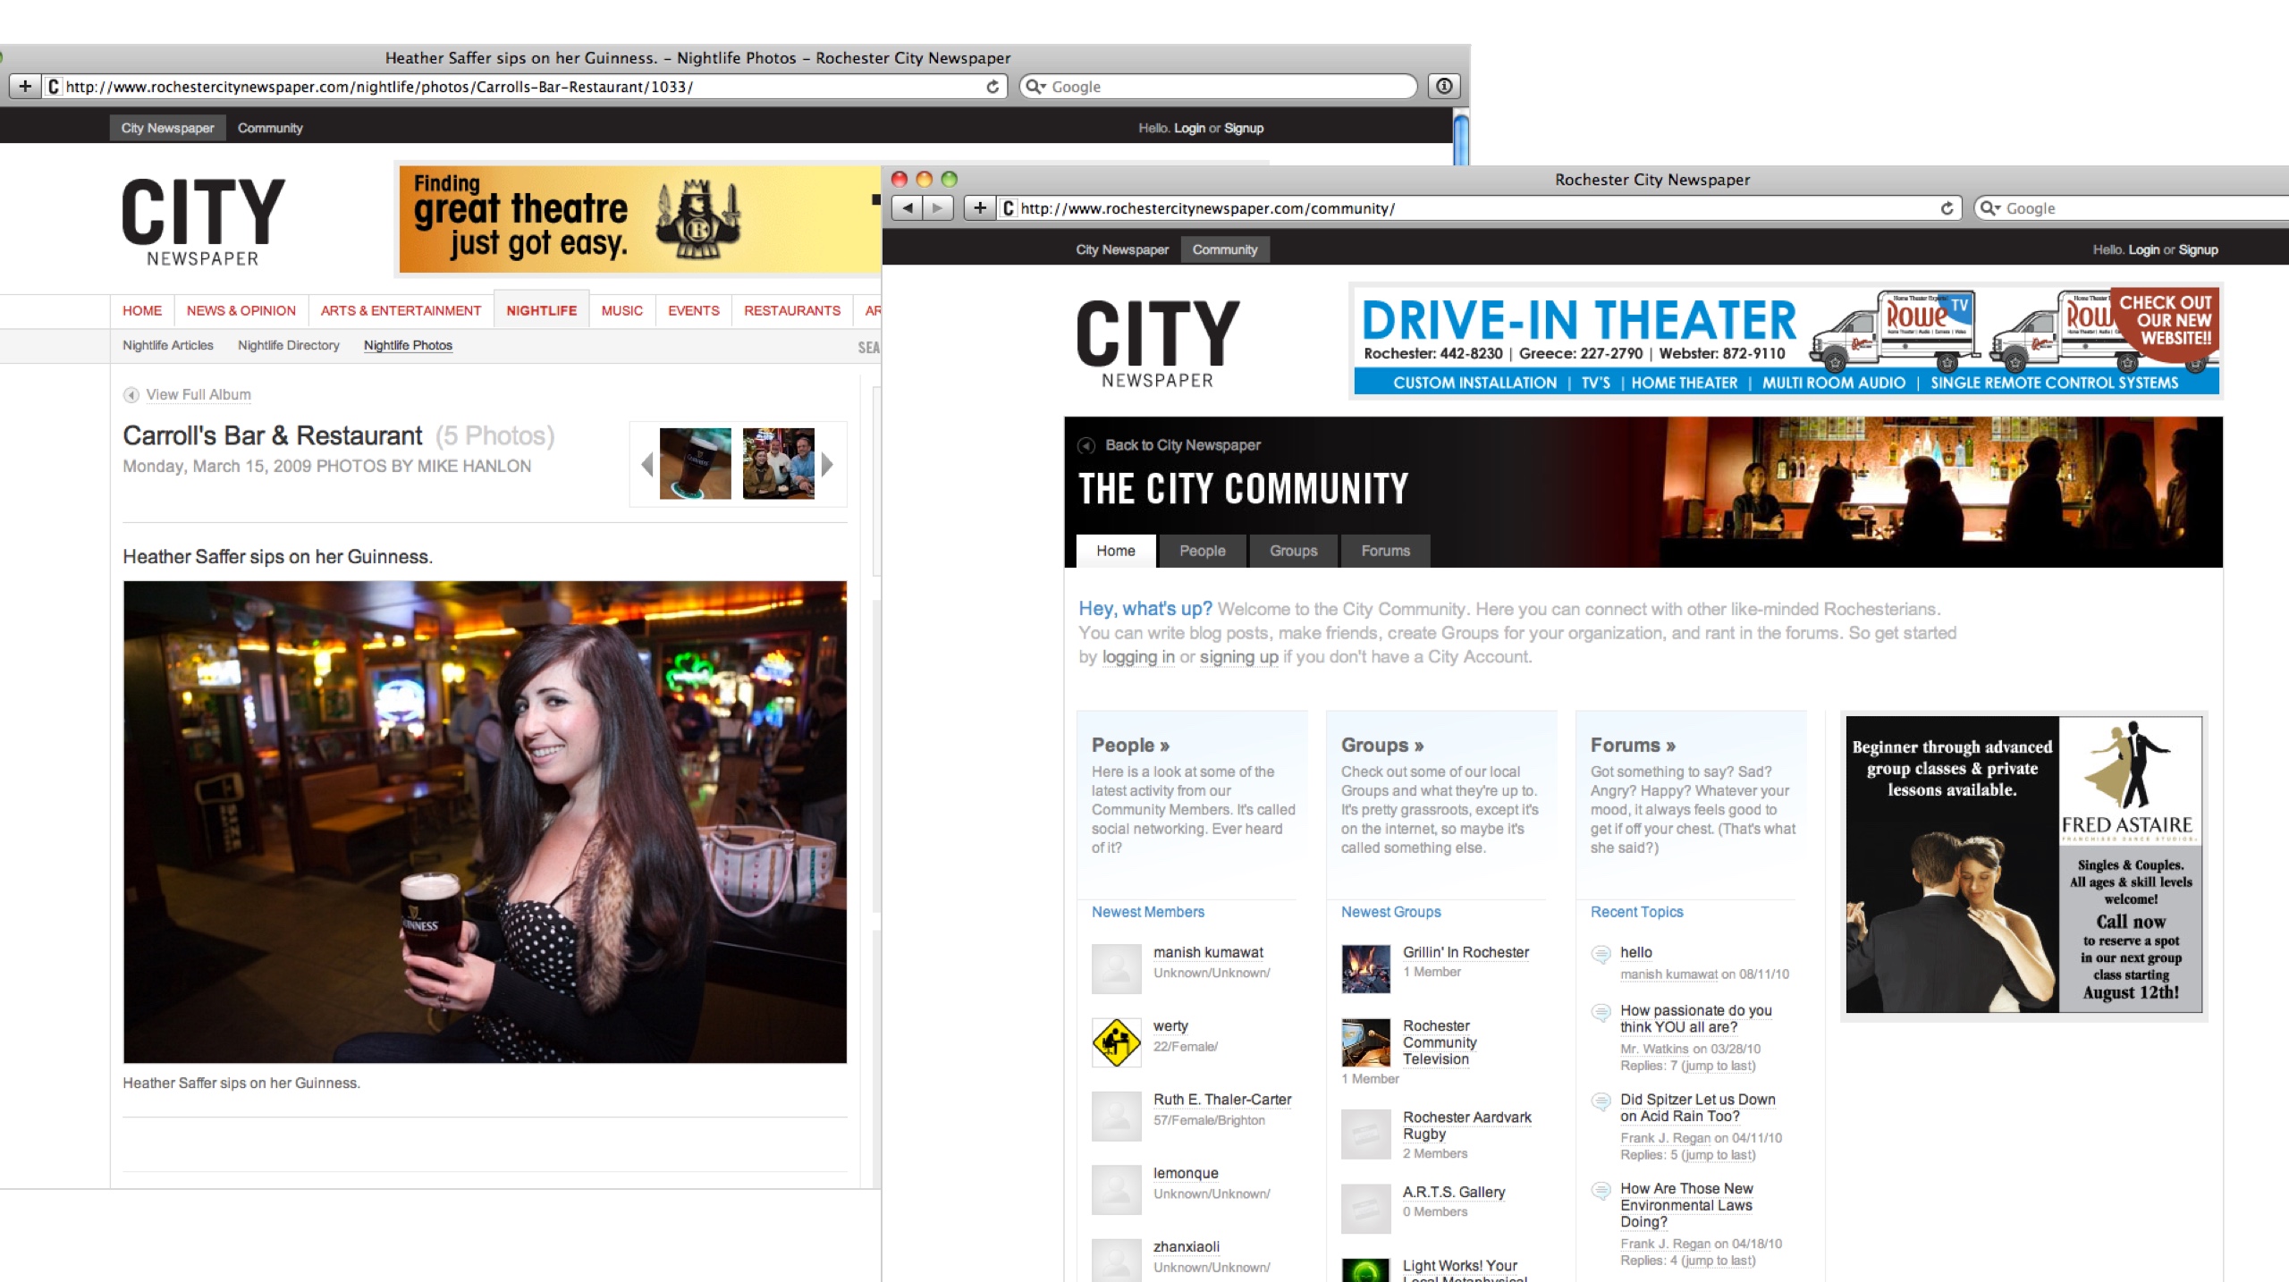Click Login in the rear window header
This screenshot has width=2289, height=1282.
pyautogui.click(x=1189, y=128)
